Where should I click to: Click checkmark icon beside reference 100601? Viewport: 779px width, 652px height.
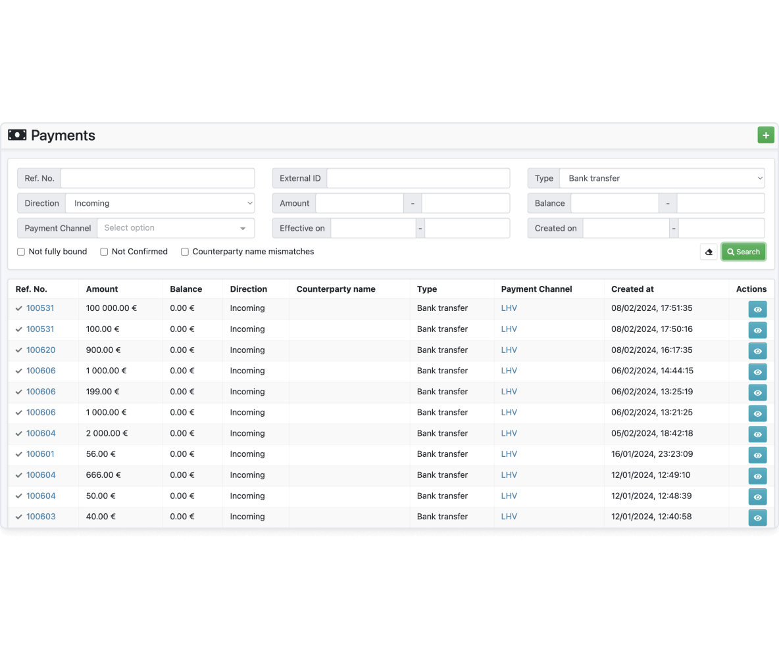click(19, 454)
